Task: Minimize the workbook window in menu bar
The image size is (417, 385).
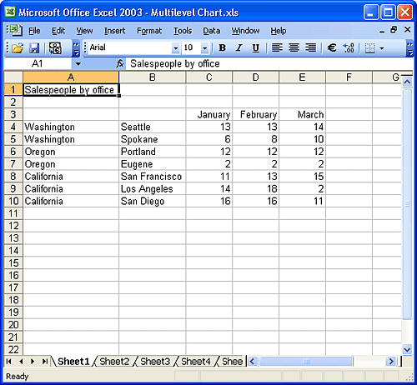Action: click(x=382, y=31)
